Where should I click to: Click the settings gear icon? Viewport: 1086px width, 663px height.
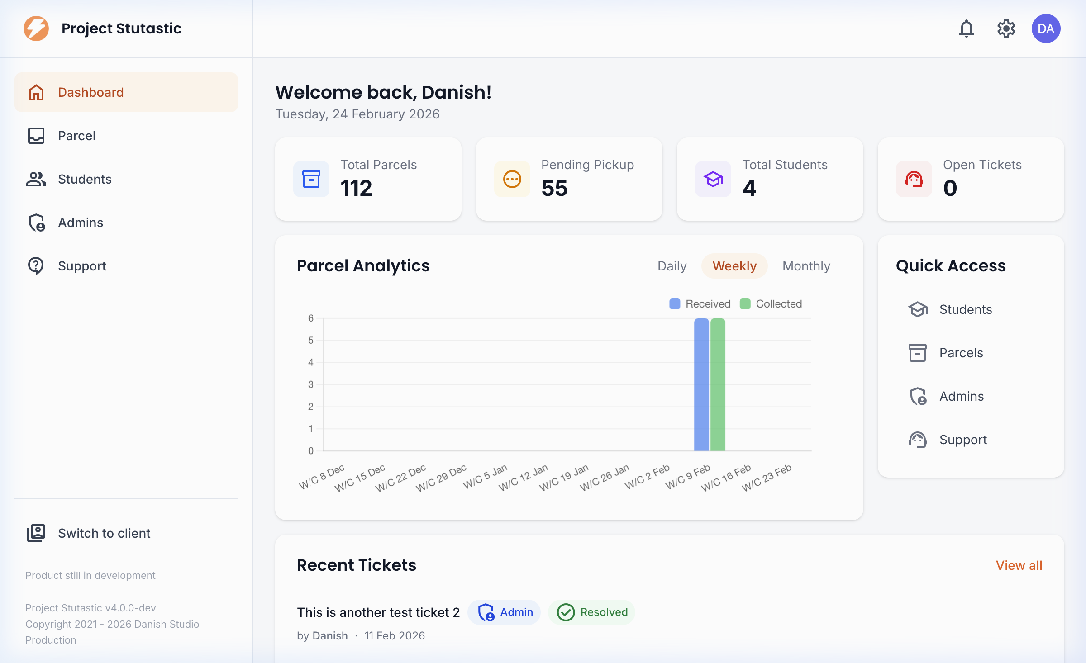[1006, 28]
